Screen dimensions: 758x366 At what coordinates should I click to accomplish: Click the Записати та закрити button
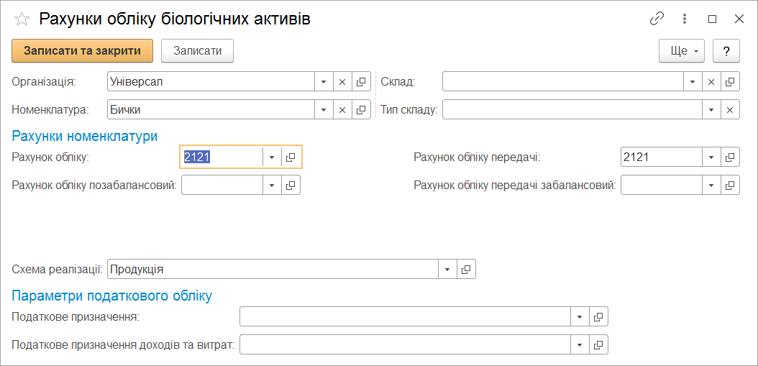click(x=82, y=51)
